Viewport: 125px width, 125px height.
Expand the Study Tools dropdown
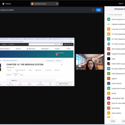click(x=45, y=49)
